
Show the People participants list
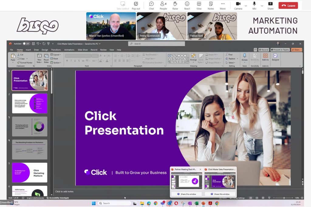pyautogui.click(x=163, y=5)
